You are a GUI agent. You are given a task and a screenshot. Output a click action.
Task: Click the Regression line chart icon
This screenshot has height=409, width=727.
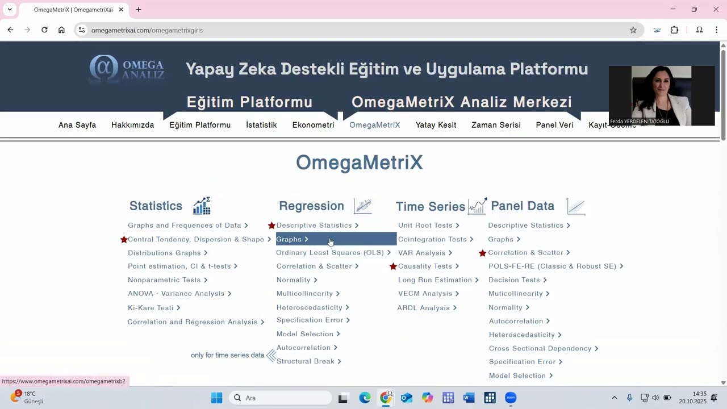pyautogui.click(x=363, y=206)
